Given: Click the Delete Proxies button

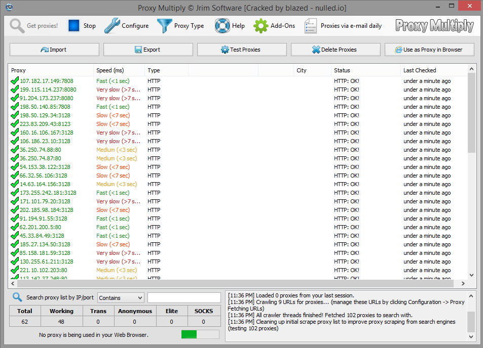Looking at the screenshot, I should [x=336, y=50].
